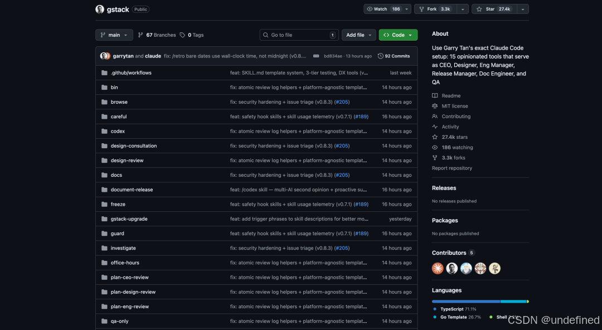
Task: Open pull request #189 in careful row
Action: click(x=361, y=117)
